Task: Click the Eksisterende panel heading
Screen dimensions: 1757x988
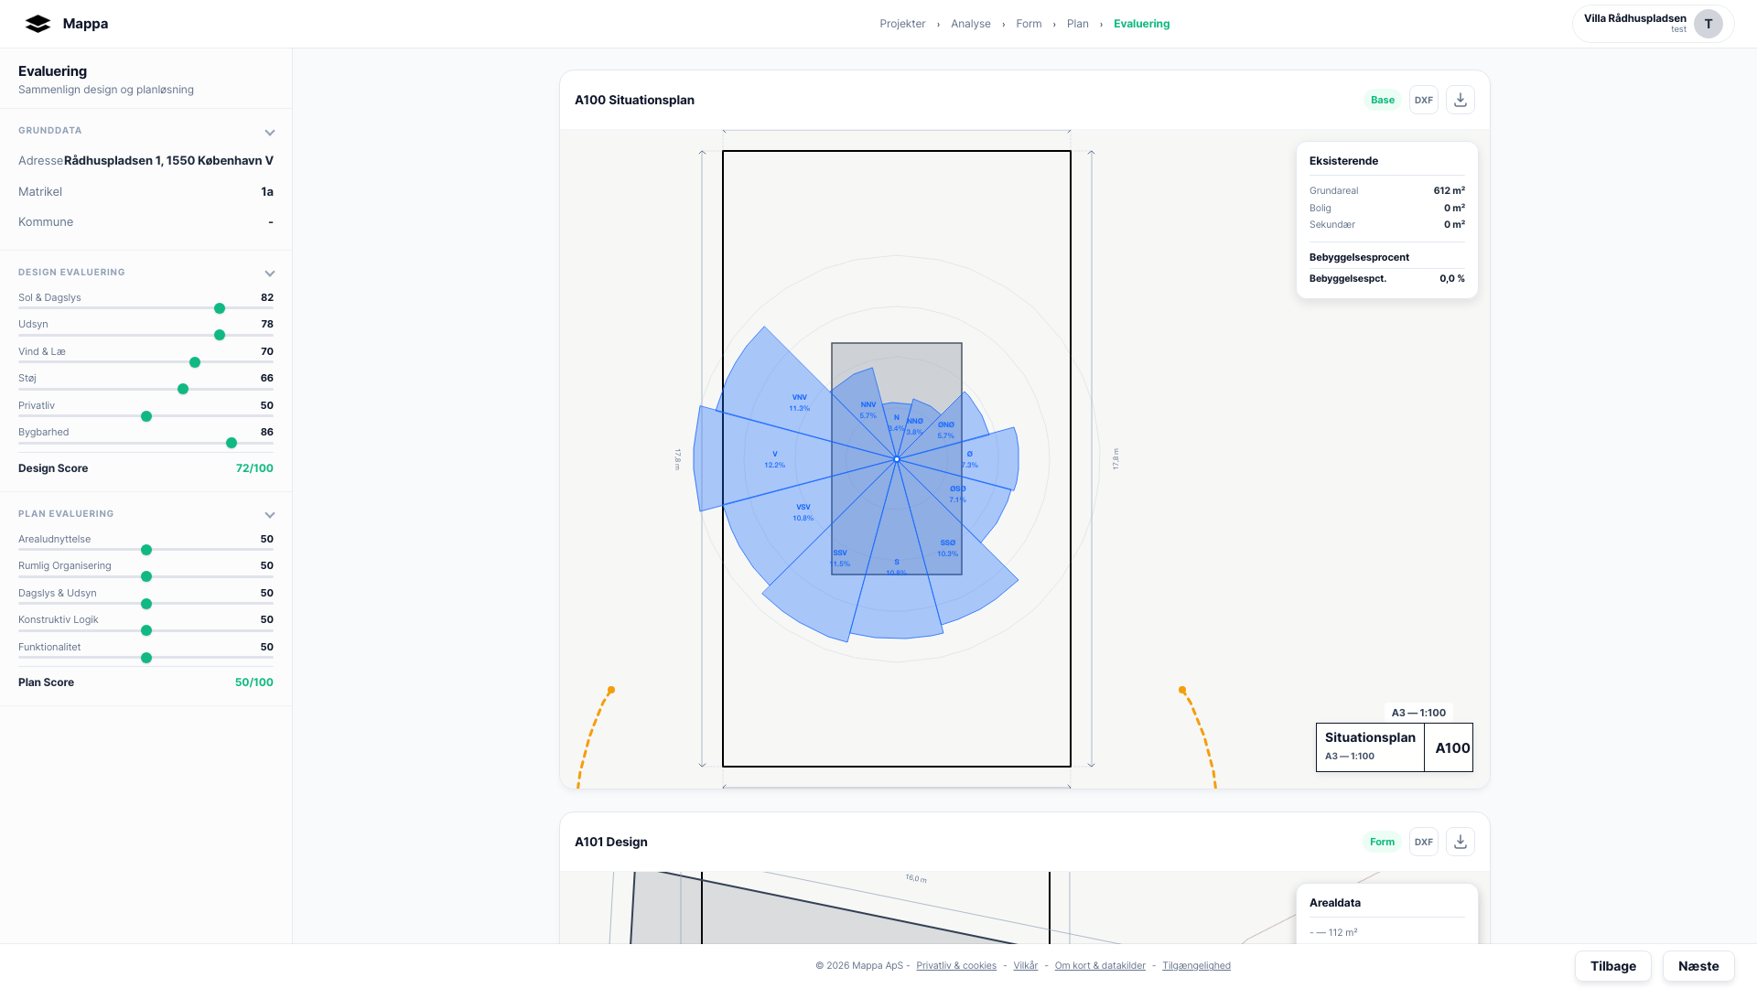Action: point(1343,161)
